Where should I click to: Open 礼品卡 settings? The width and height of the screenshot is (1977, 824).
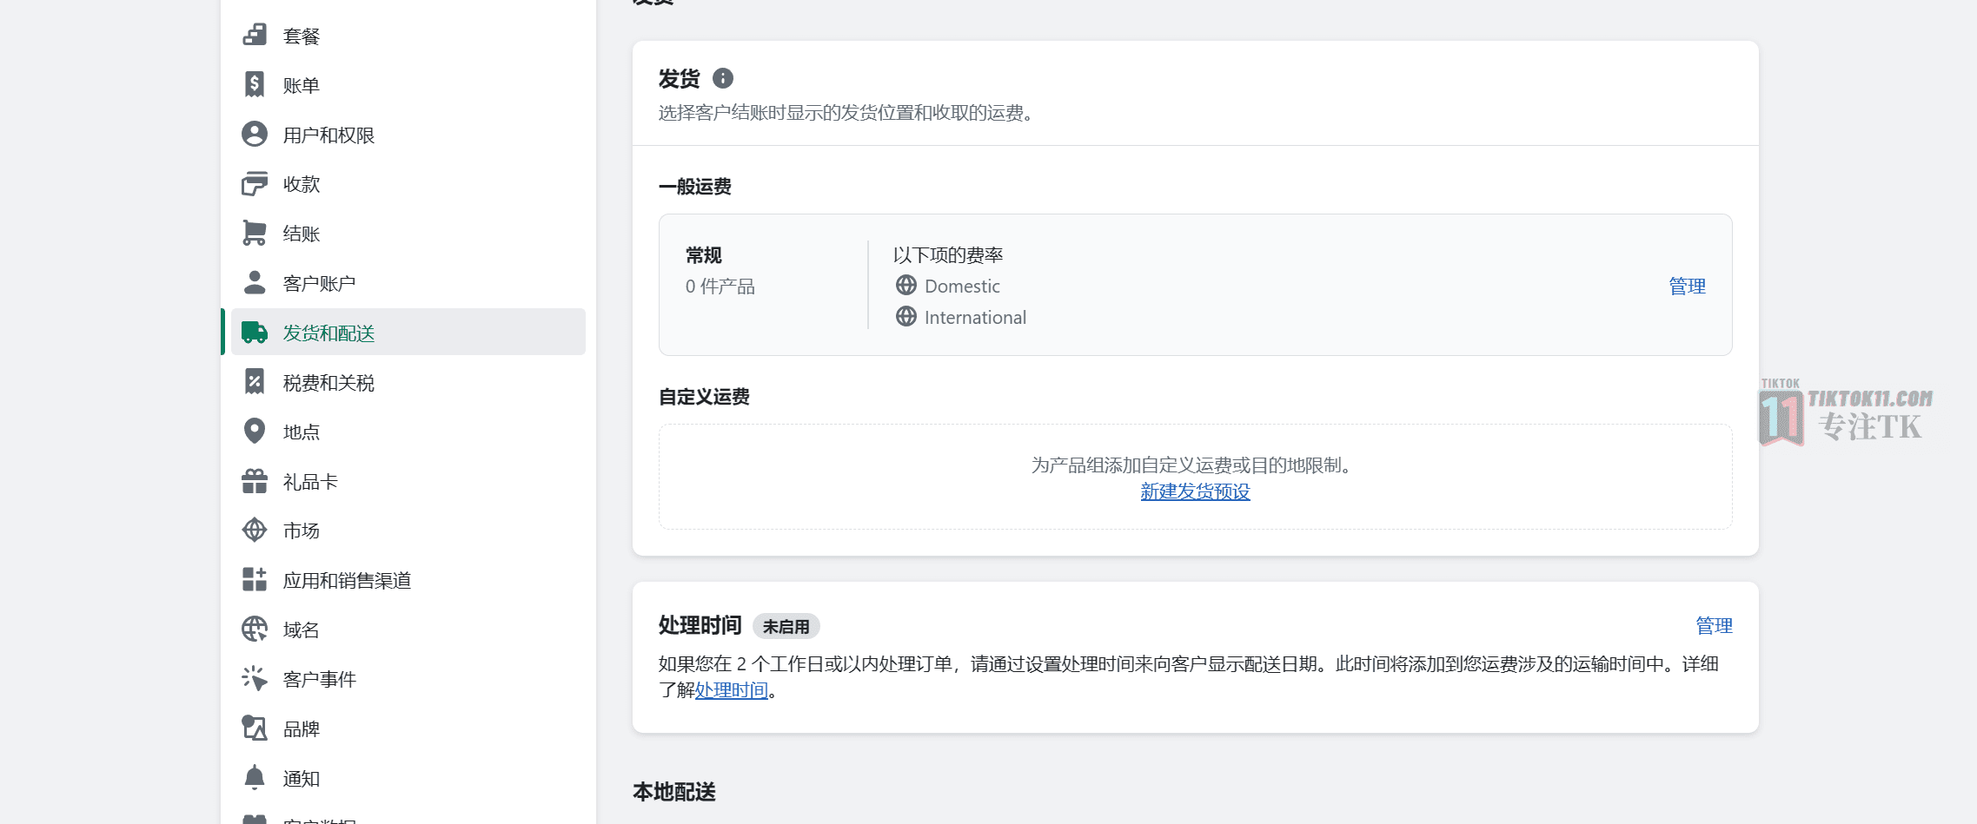(408, 481)
